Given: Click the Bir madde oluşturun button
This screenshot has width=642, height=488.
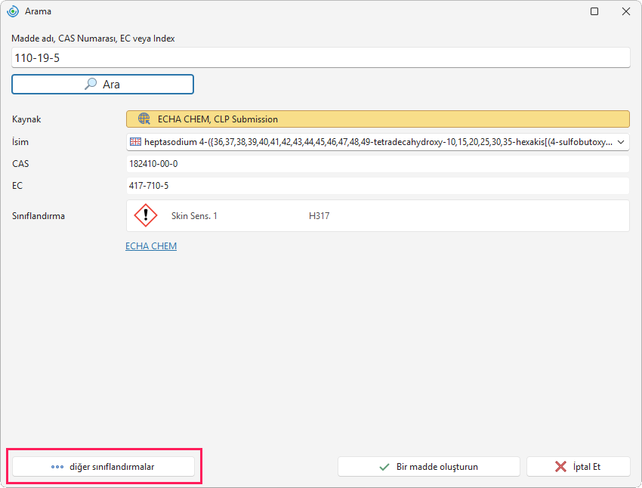Looking at the screenshot, I should [429, 467].
